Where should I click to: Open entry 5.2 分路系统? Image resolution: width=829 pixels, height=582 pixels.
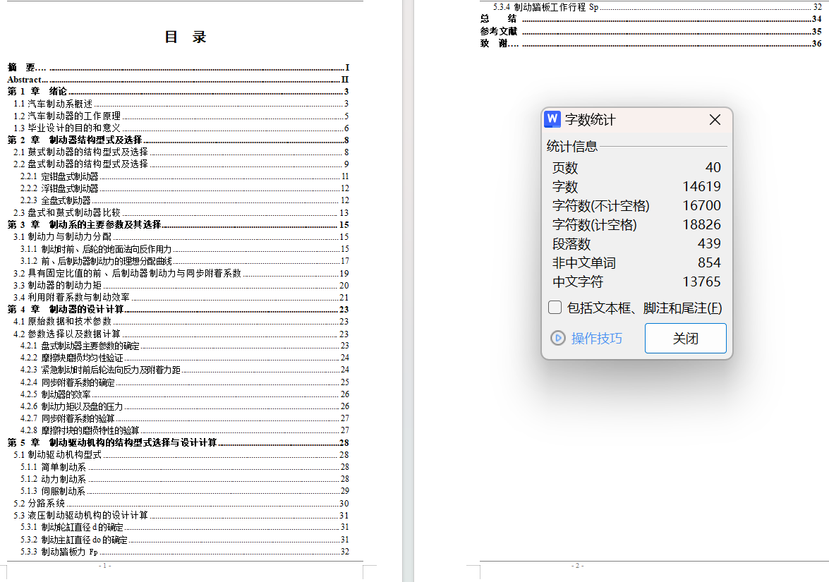[181, 503]
